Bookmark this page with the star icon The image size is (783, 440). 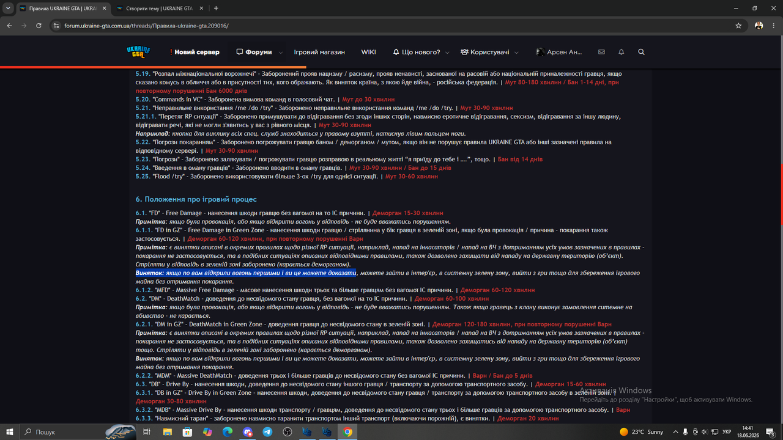pyautogui.click(x=738, y=26)
